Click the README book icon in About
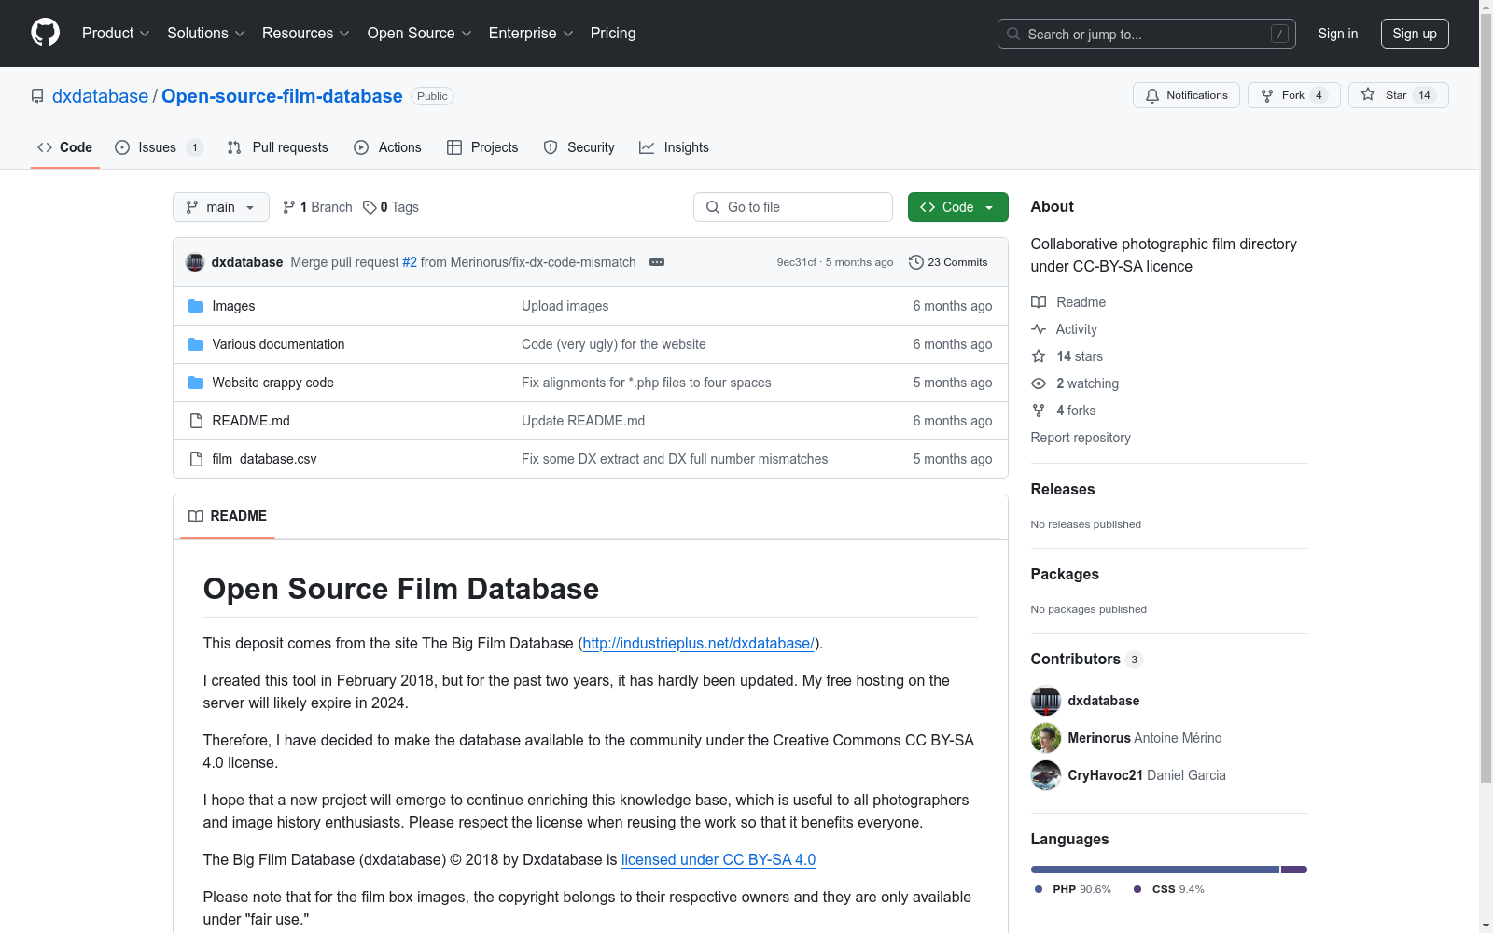The width and height of the screenshot is (1493, 933). coord(1039,302)
